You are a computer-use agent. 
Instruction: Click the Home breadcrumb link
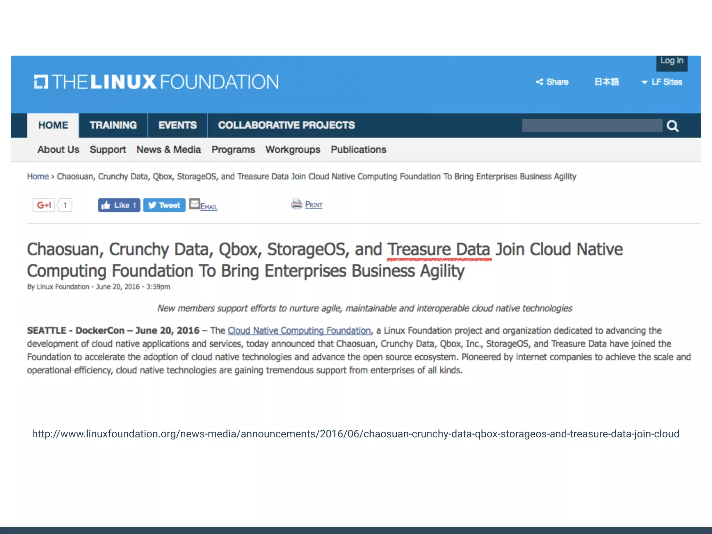(x=38, y=177)
